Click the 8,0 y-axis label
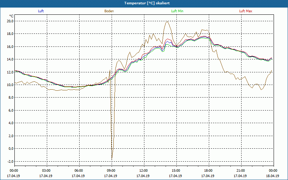This screenshot has width=288, height=180. coord(11,98)
